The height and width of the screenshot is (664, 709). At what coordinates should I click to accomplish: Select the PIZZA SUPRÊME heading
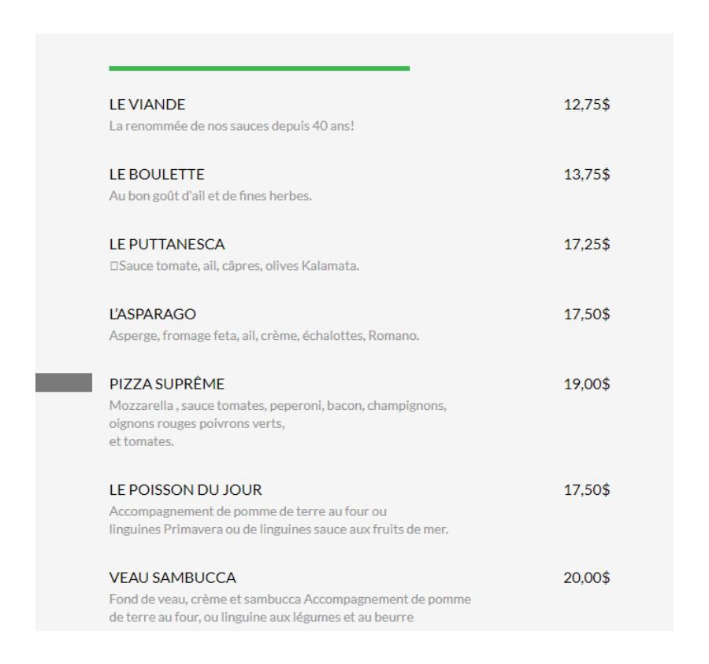[167, 384]
